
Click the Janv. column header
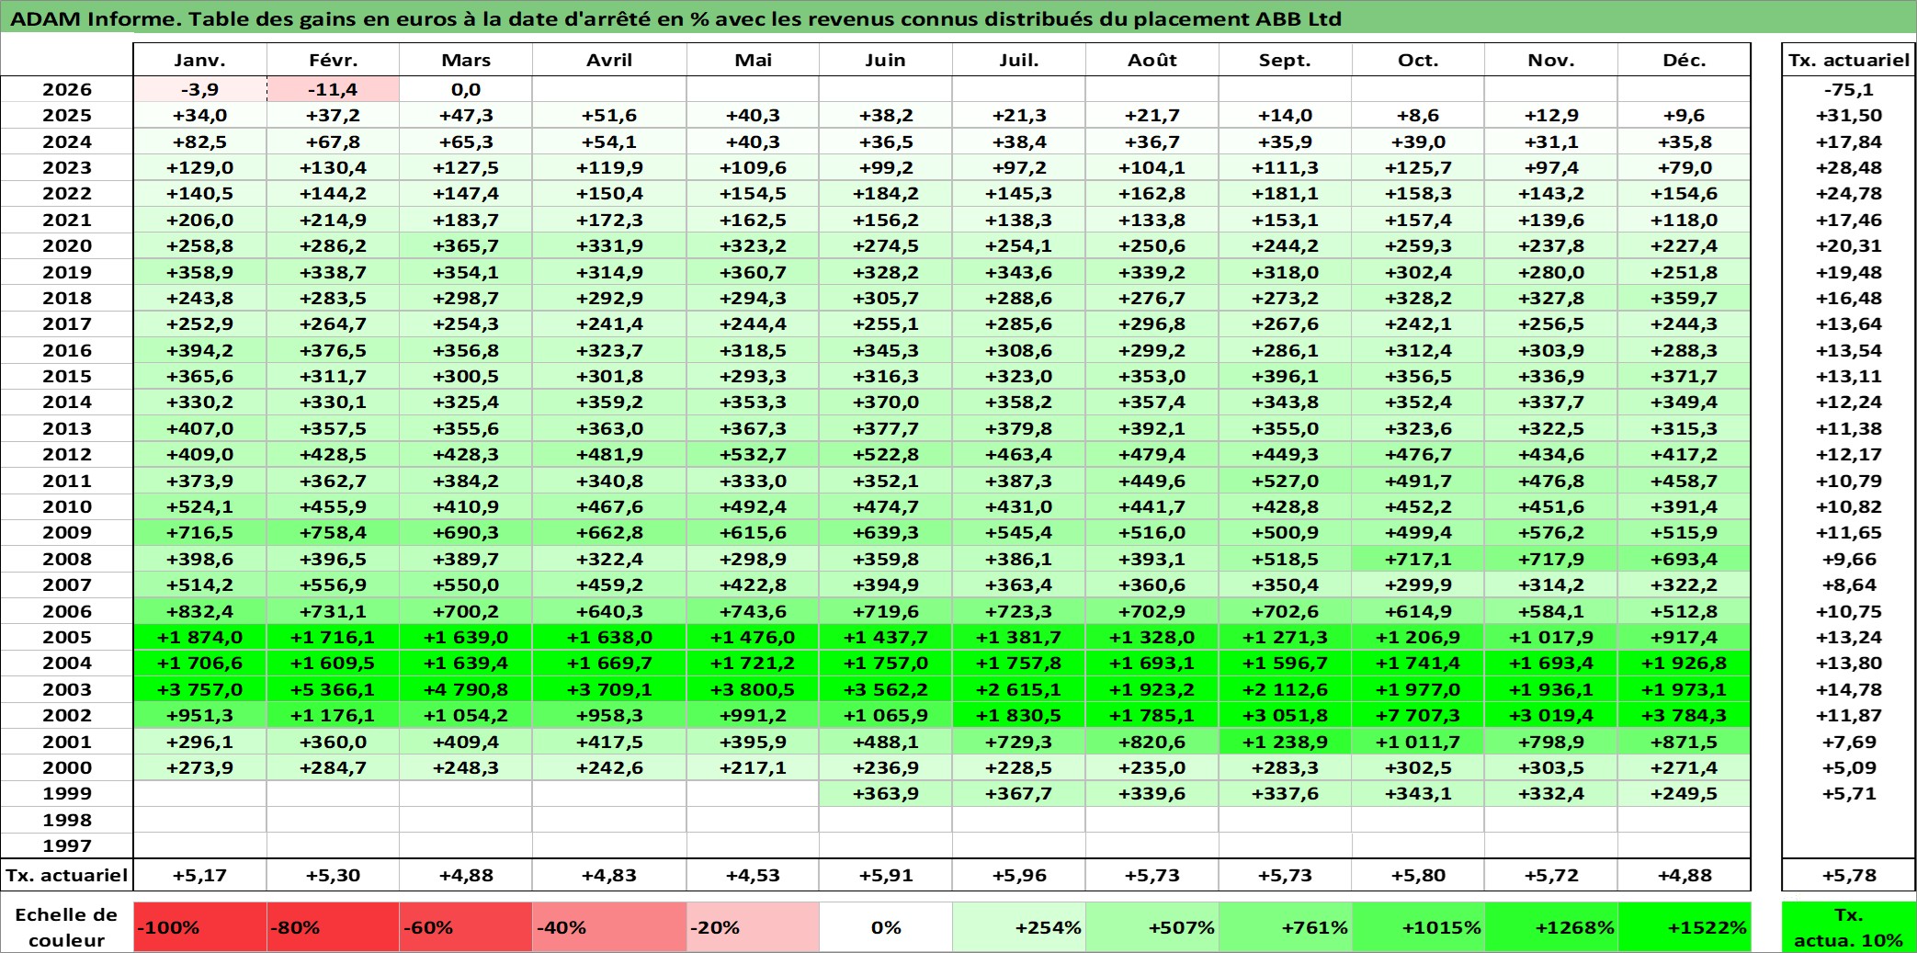pyautogui.click(x=199, y=60)
